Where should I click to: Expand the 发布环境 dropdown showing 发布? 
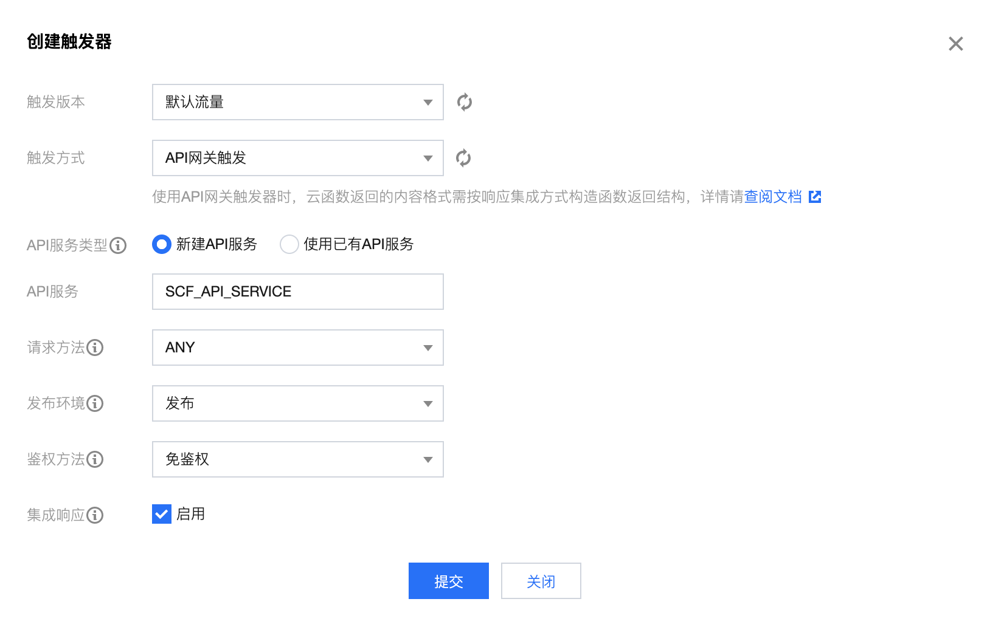297,403
